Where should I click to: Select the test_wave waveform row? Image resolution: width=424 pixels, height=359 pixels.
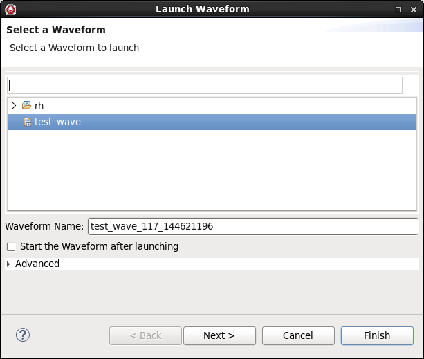[212, 122]
